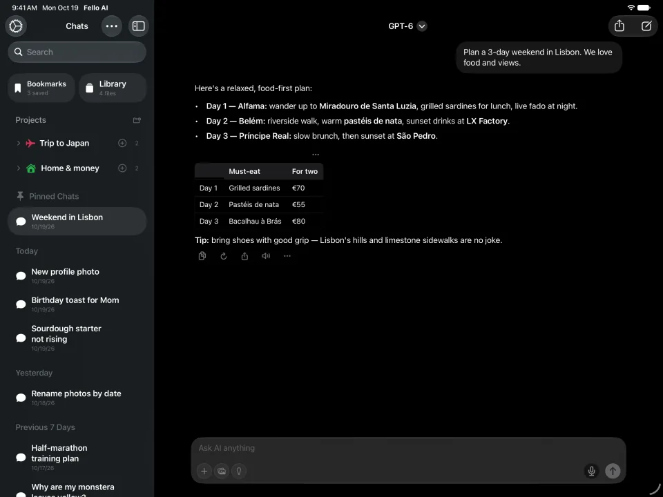Send the message with the arrow button

613,471
